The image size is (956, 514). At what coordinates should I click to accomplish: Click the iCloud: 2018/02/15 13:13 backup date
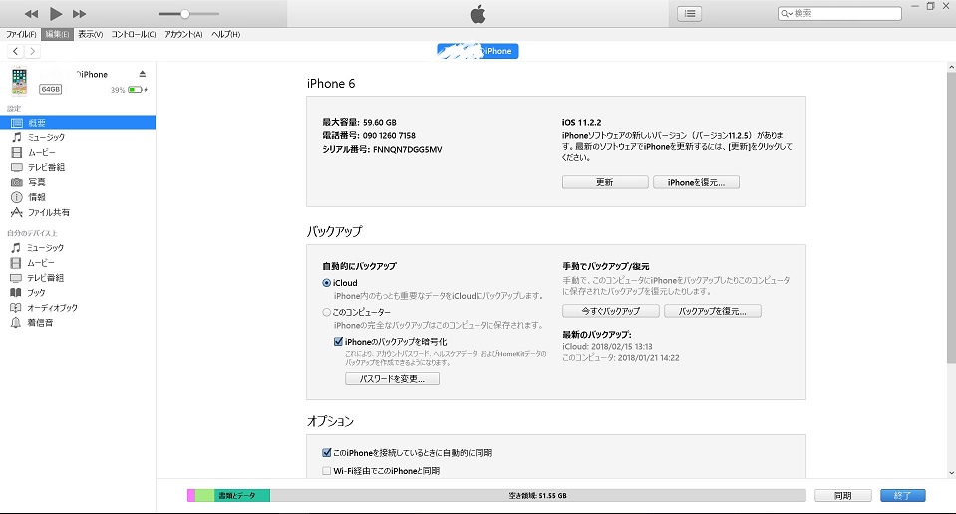[607, 346]
